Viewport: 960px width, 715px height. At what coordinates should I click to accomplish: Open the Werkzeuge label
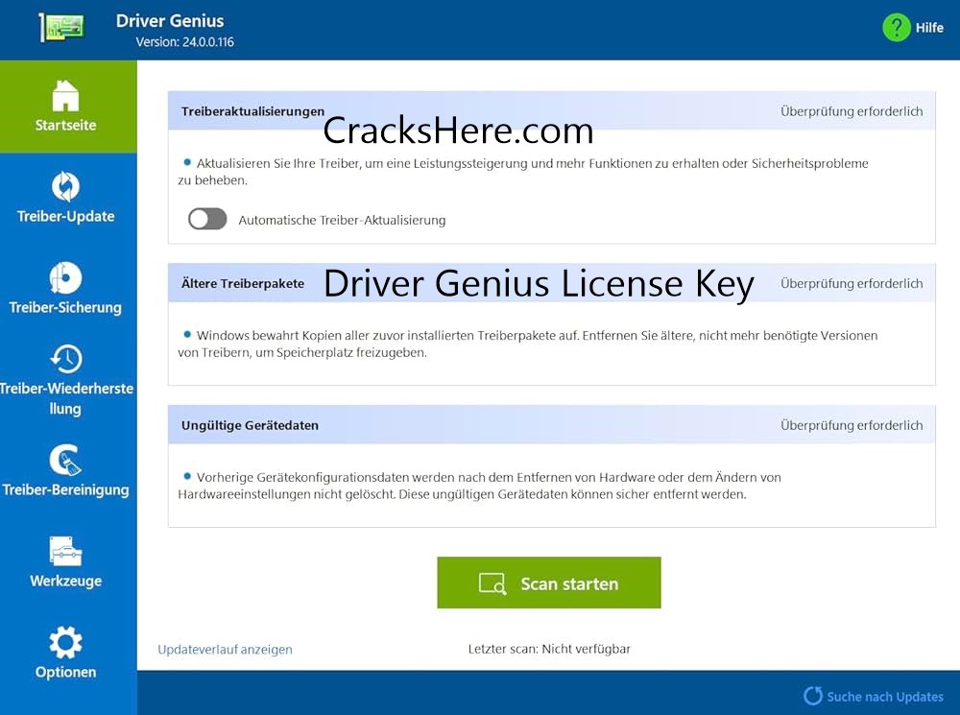(65, 581)
